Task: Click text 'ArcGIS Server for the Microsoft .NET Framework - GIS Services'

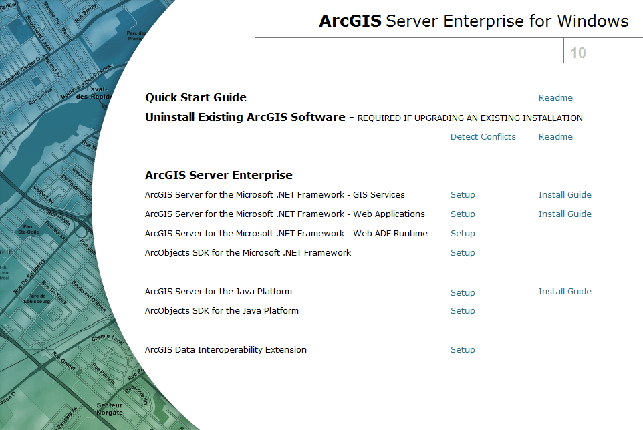Action: tap(275, 195)
